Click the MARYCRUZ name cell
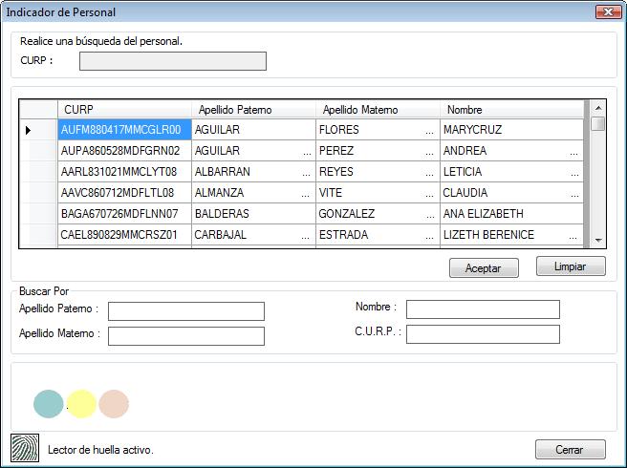 (512, 130)
